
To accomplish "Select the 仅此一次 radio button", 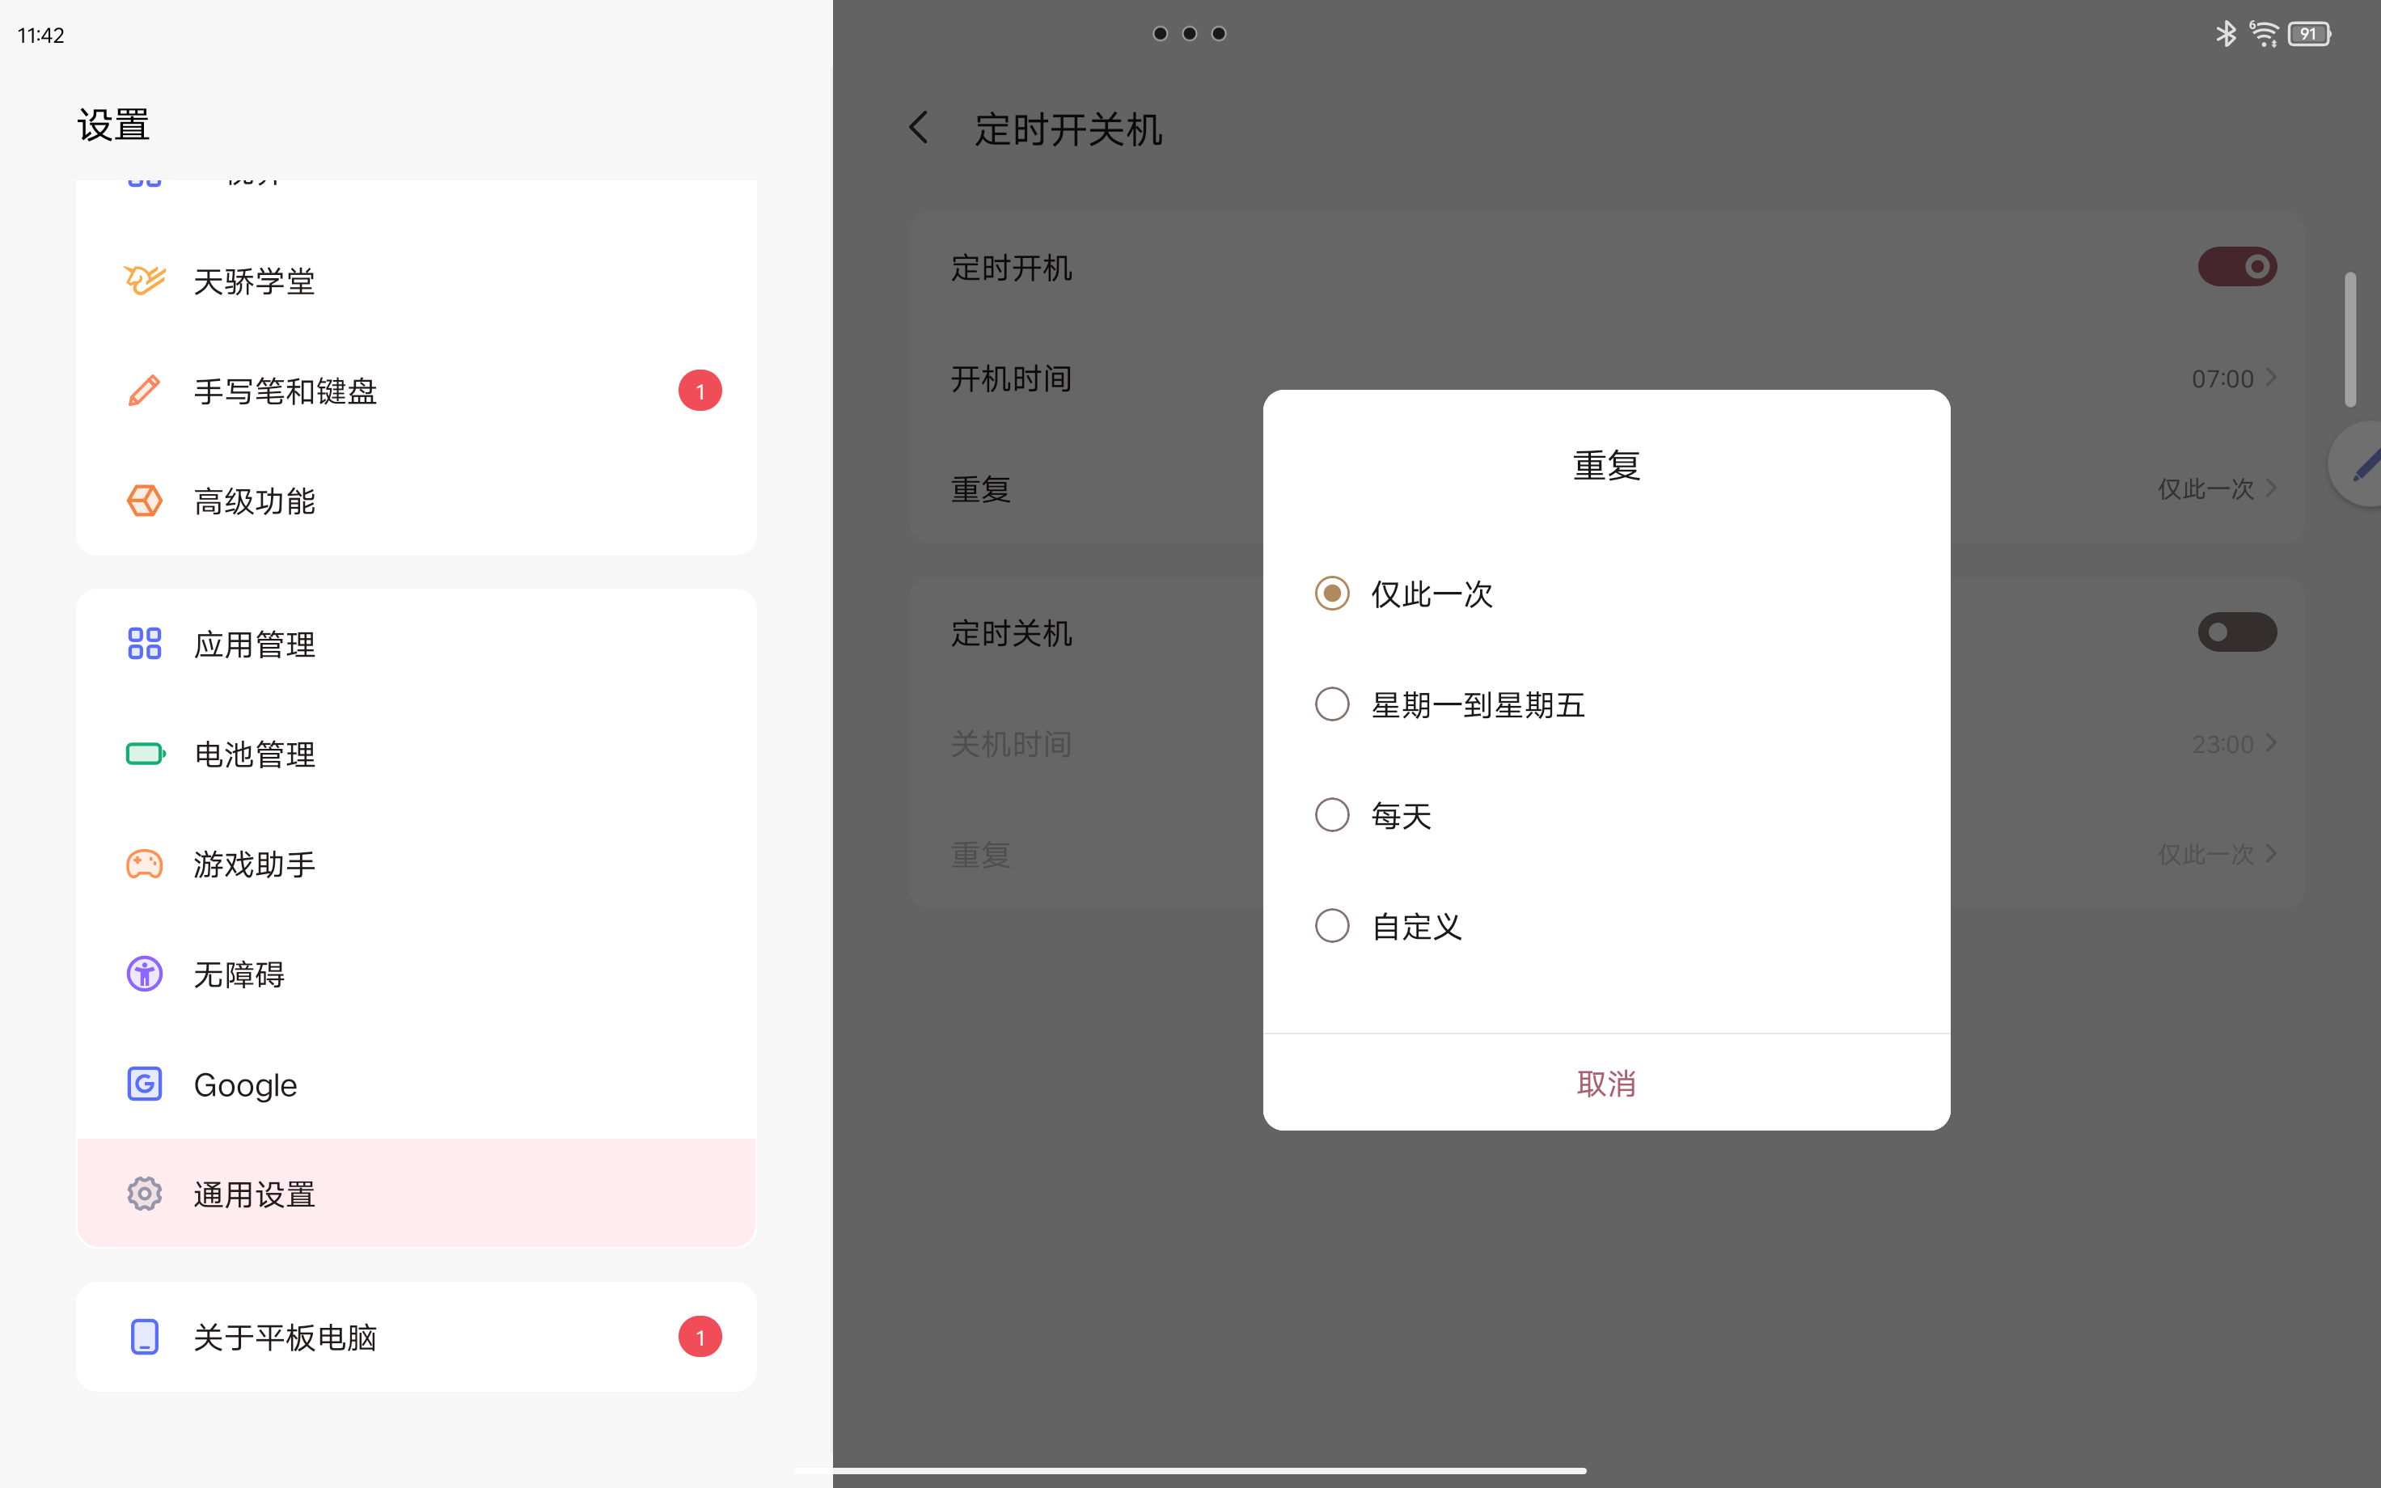I will click(x=1332, y=594).
